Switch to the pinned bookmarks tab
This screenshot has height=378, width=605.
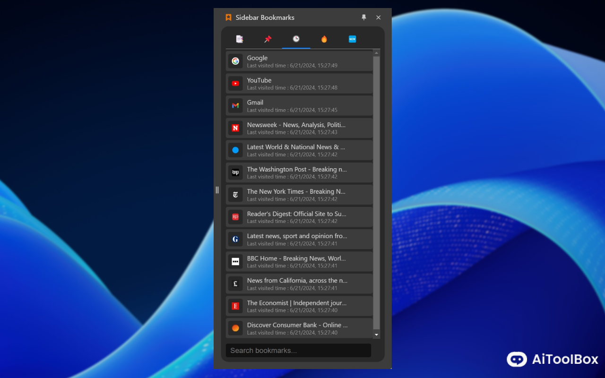tap(268, 39)
